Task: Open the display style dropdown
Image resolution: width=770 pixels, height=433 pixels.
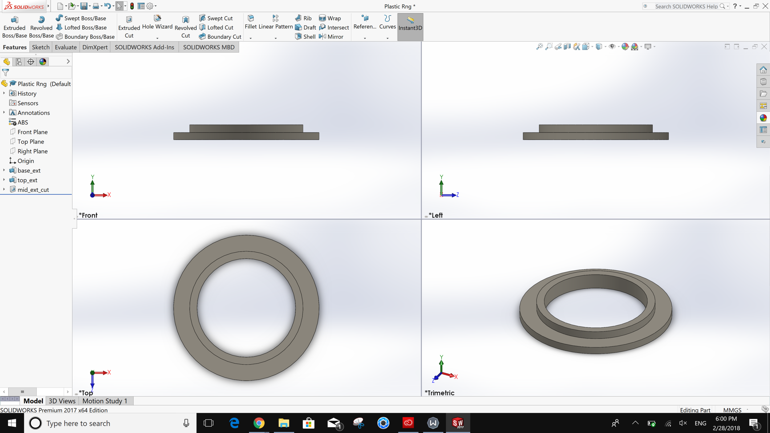Action: click(x=605, y=47)
